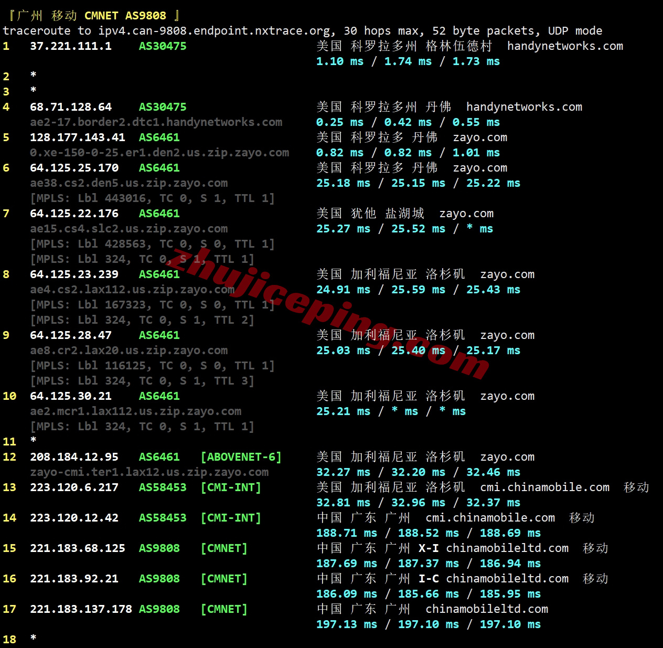
Task: Click the endpoint hostname ipv4.can-9808.endpoint.nxtrace.org
Action: pyautogui.click(x=214, y=31)
